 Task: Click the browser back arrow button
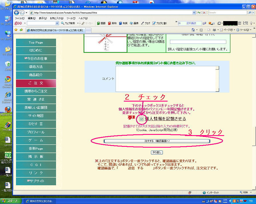[17, 13]
